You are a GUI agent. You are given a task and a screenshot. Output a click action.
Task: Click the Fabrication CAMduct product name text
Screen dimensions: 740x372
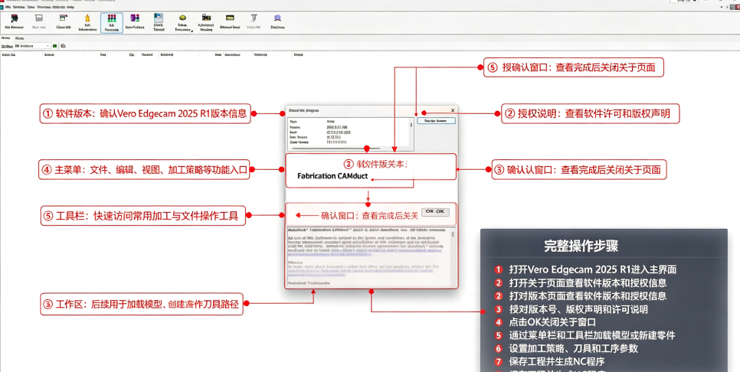(332, 176)
